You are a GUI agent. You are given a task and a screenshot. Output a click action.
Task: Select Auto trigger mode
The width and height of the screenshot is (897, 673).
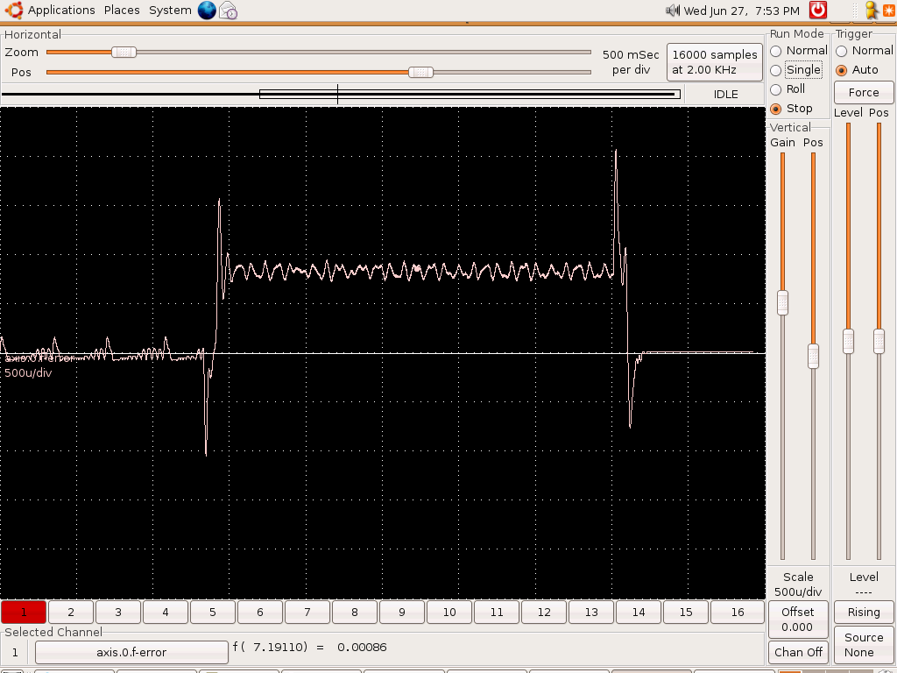pos(857,70)
